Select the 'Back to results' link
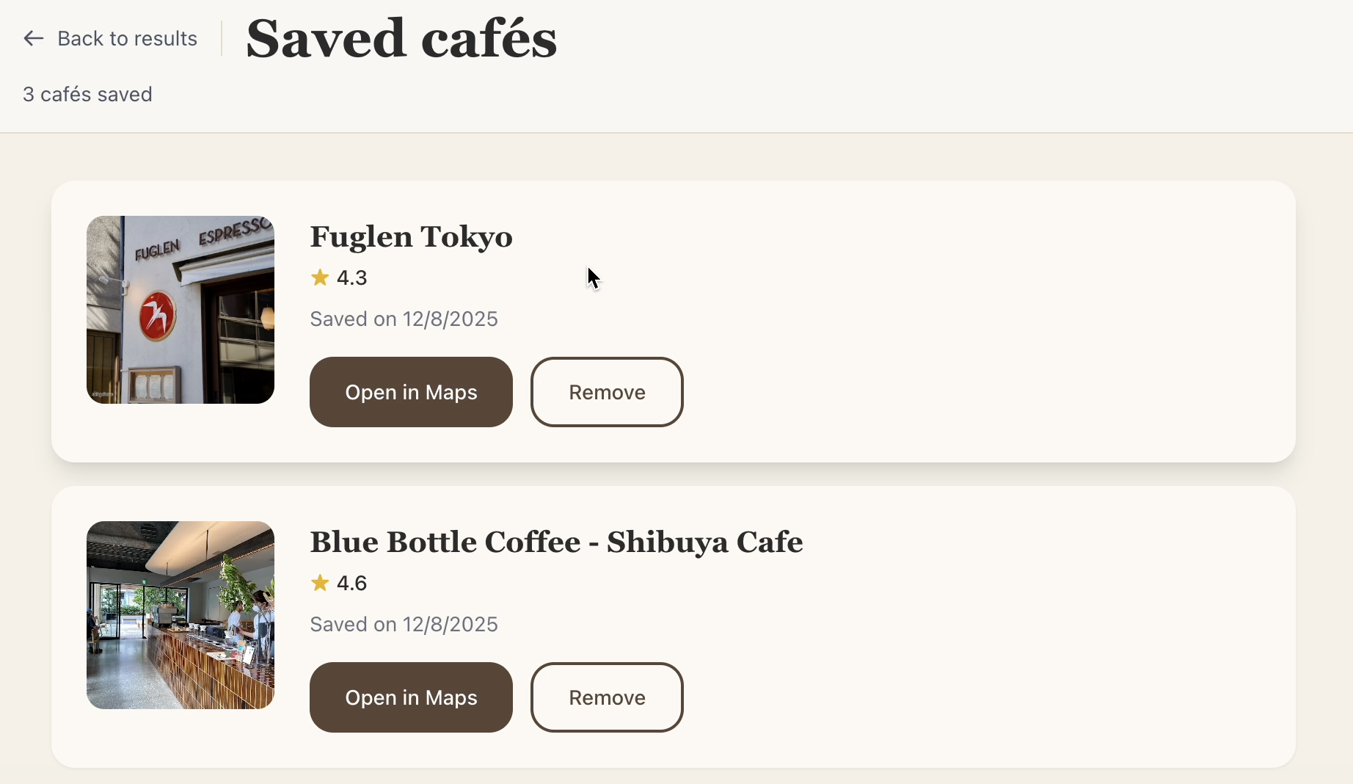The height and width of the screenshot is (784, 1353). click(x=126, y=38)
